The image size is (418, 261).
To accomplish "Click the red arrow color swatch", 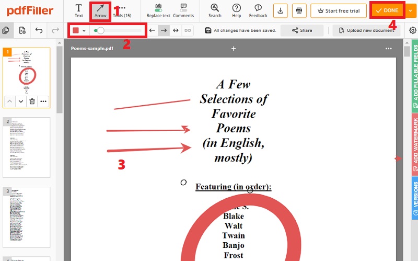I will click(x=76, y=30).
